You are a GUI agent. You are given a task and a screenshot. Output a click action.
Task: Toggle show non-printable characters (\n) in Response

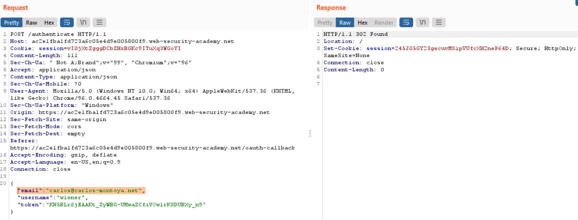tap(423, 22)
